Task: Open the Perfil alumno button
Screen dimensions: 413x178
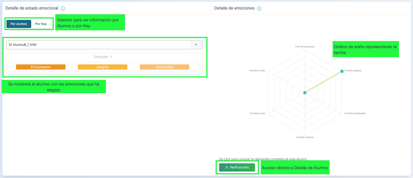Action: 237,167
